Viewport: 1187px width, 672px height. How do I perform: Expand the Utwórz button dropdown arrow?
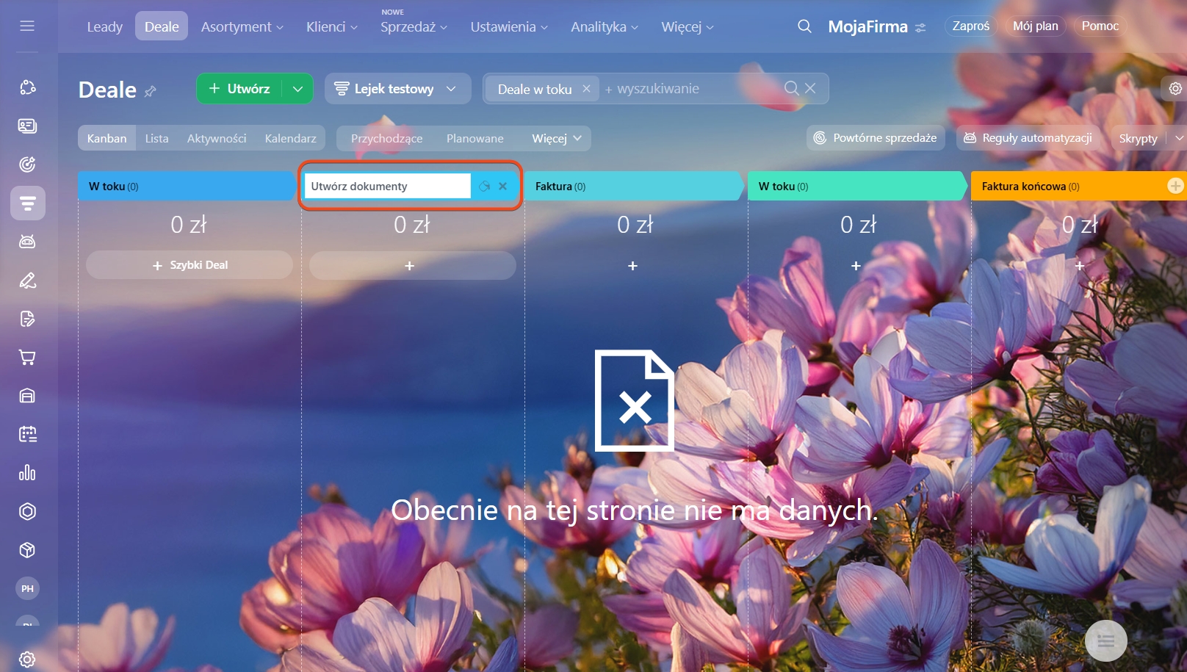click(297, 89)
